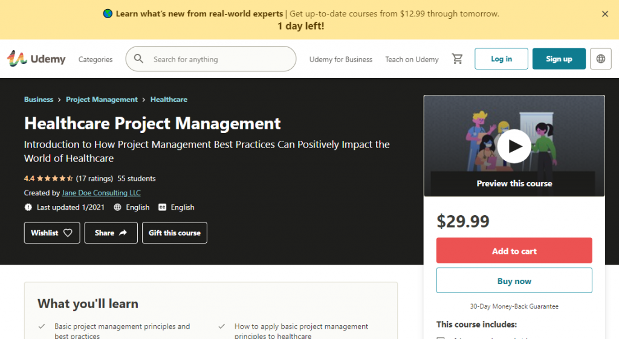Open Jane Doe Consulting LLC profile
The height and width of the screenshot is (339, 619).
(x=101, y=193)
